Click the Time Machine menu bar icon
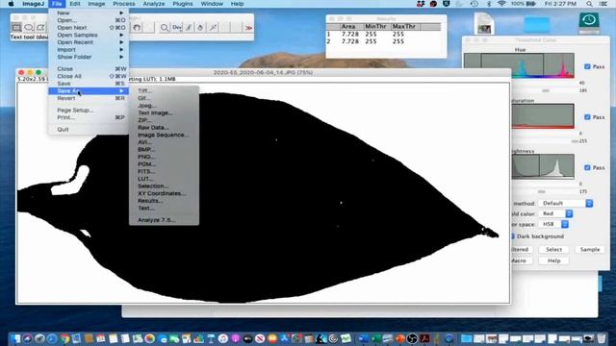 (475, 4)
